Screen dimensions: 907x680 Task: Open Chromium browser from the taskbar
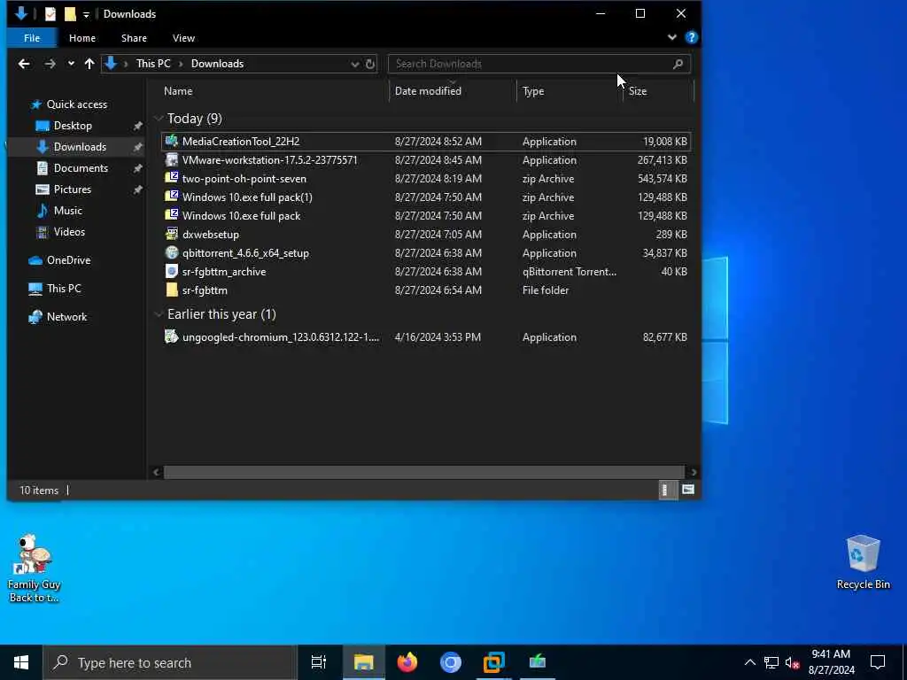click(451, 662)
